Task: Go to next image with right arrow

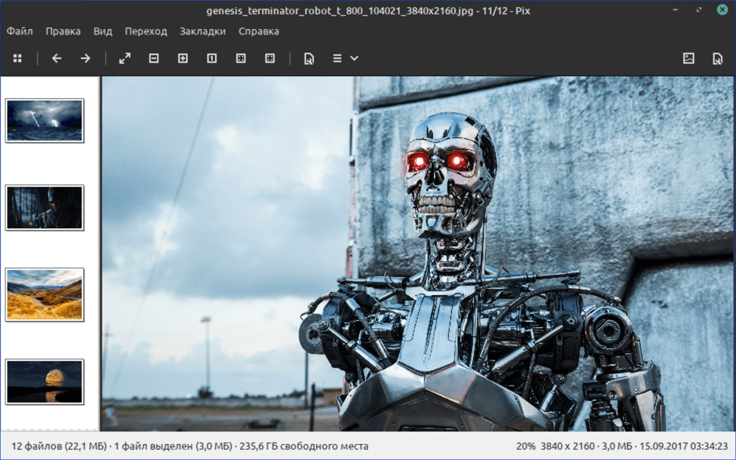Action: click(x=86, y=58)
